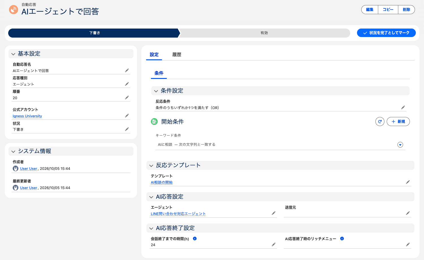The height and width of the screenshot is (260, 424).
Task: Open the AI相談の開始 template link
Action: click(x=161, y=182)
